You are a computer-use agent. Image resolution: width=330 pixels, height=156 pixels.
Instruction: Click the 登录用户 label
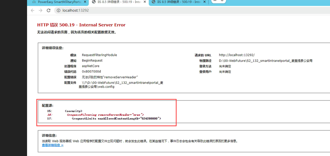pos(205,72)
